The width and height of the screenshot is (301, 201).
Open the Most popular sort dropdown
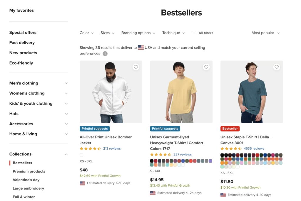pyautogui.click(x=266, y=33)
